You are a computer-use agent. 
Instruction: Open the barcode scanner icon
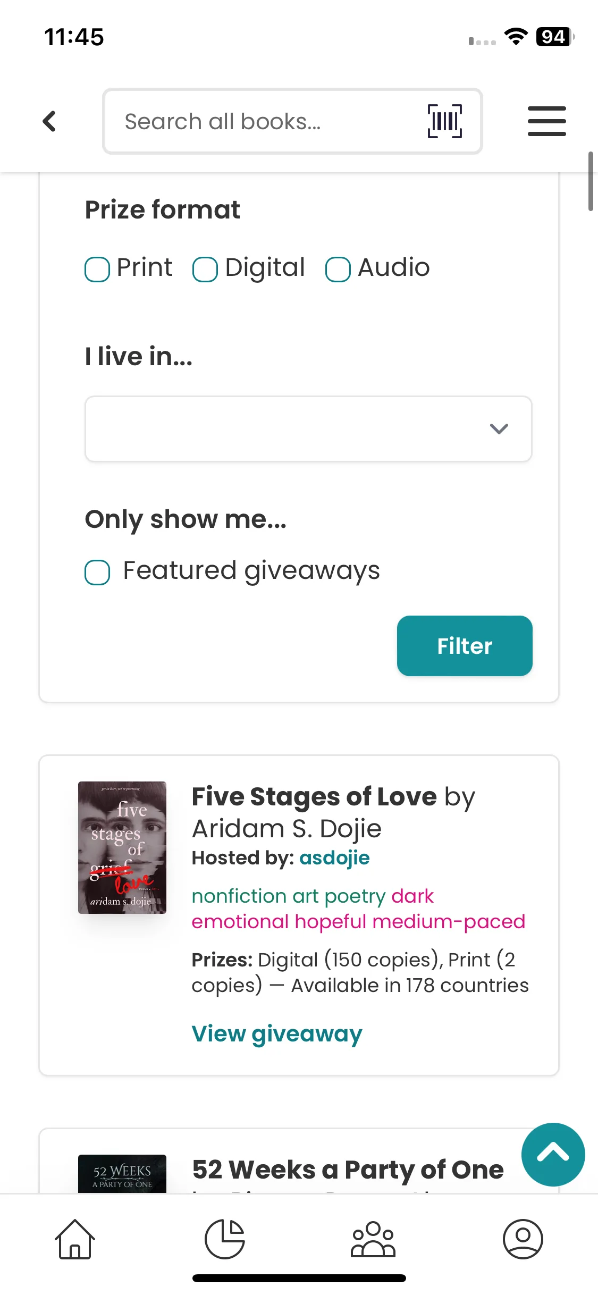click(x=444, y=121)
